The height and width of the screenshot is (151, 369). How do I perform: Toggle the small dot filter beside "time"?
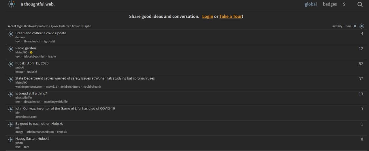pos(355,26)
